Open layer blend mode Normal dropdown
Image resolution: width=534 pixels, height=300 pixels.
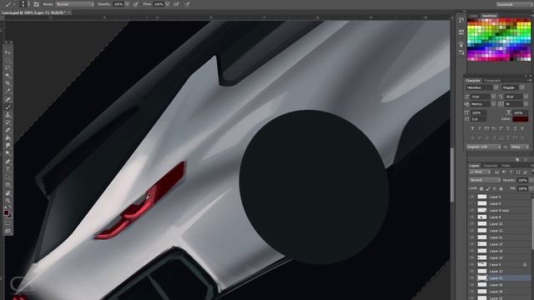pos(485,180)
